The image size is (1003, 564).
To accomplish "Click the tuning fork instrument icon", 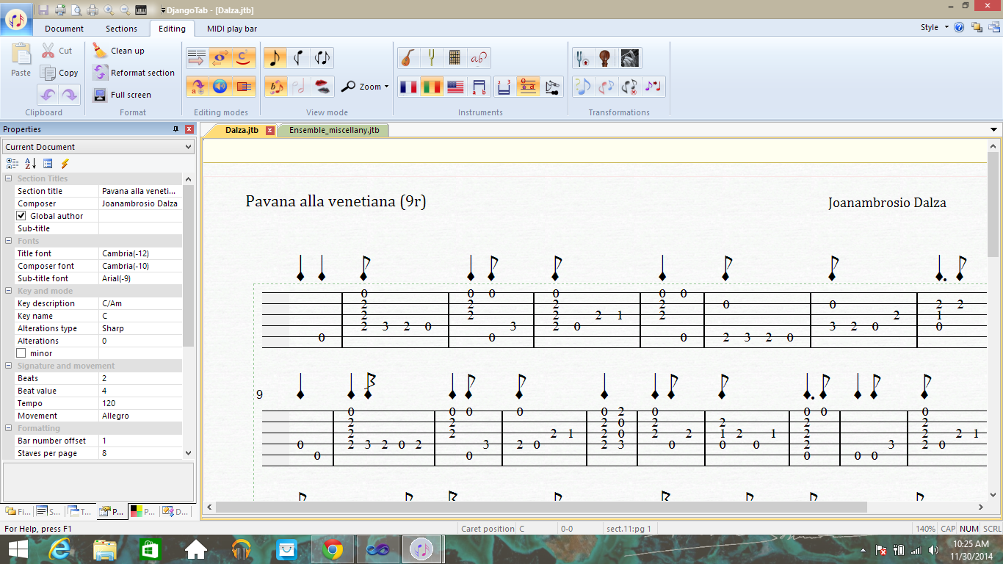I will click(x=431, y=58).
